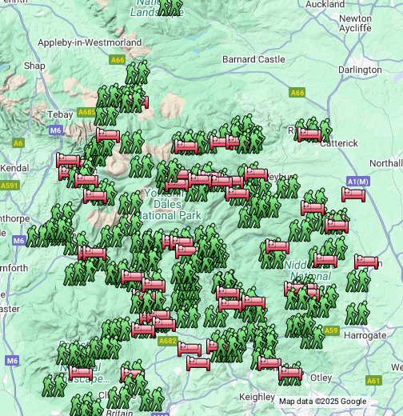Screen dimensions: 403x416
Task: Click the bed marker above the Nidderdale label
Action: coord(277,246)
